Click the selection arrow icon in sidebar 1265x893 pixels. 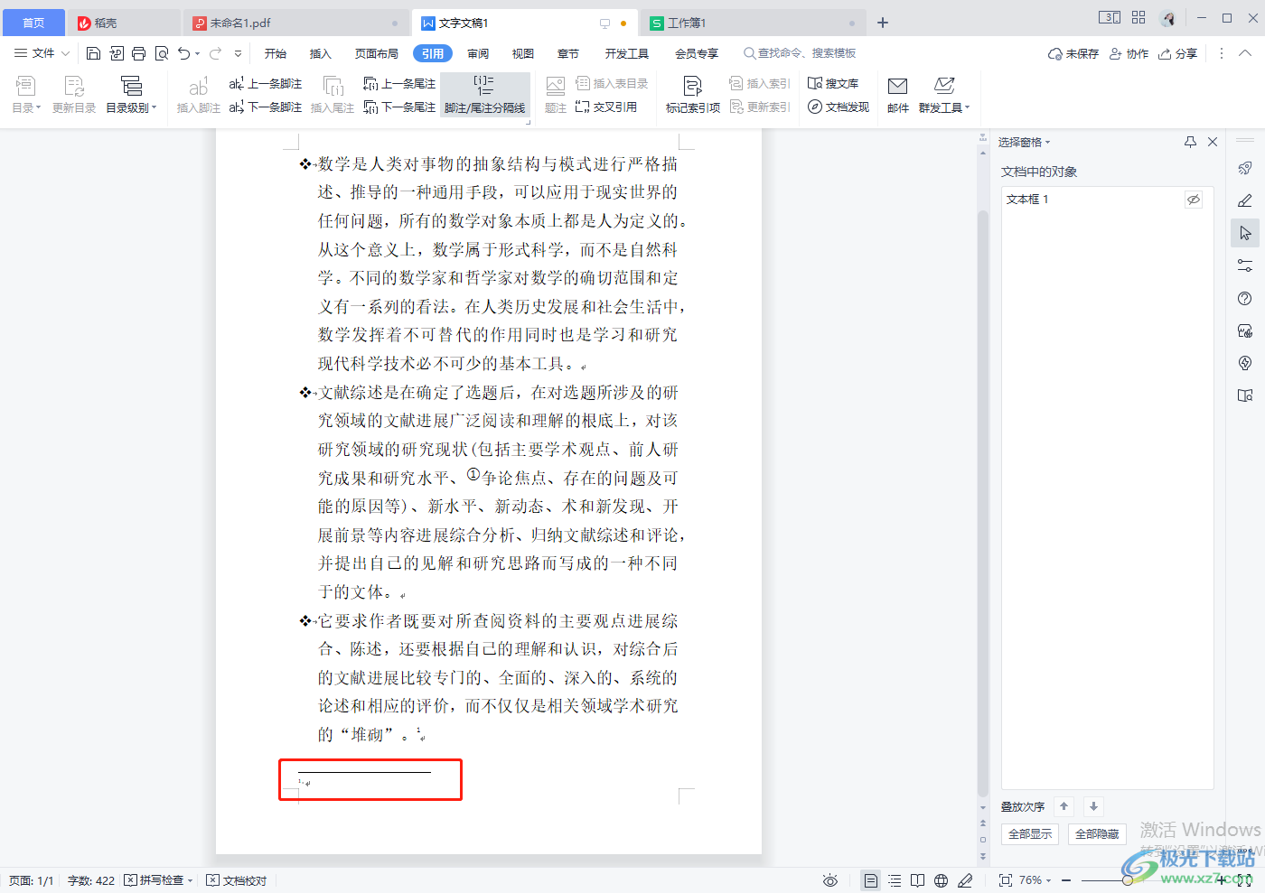(1245, 233)
